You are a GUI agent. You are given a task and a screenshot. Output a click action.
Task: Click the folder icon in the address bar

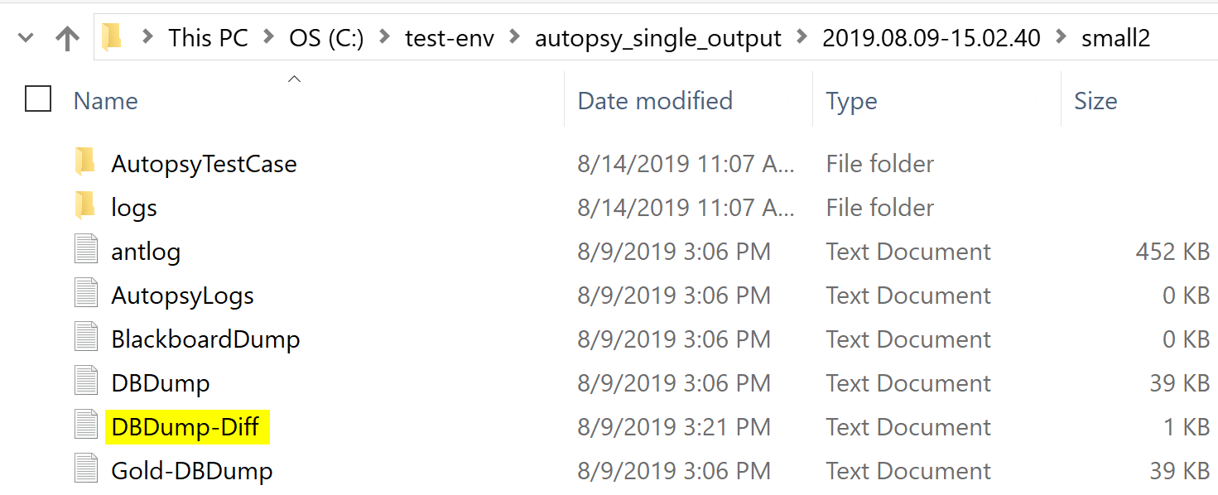pyautogui.click(x=113, y=37)
